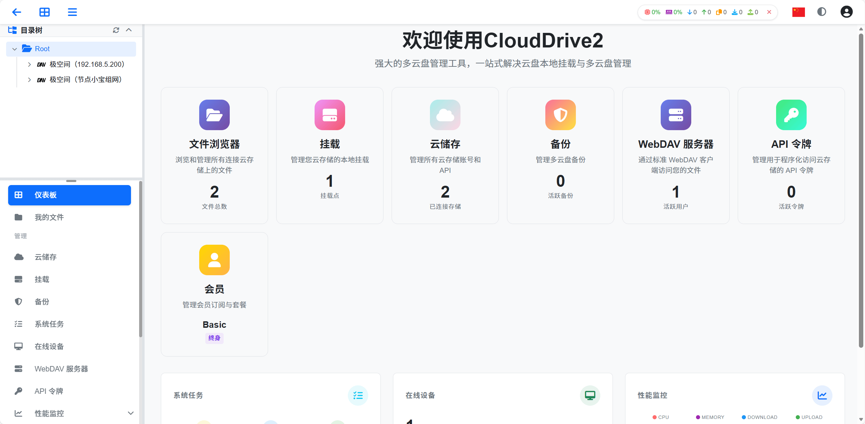Image resolution: width=865 pixels, height=424 pixels.
Task: Expand 极空间（节点小宝组网）tree node
Action: tap(30, 79)
